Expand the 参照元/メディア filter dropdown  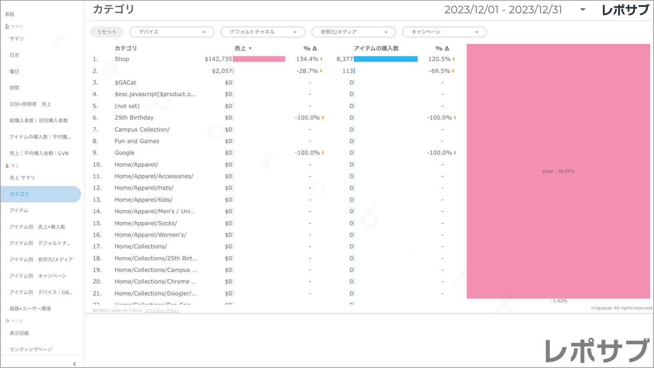pos(353,32)
